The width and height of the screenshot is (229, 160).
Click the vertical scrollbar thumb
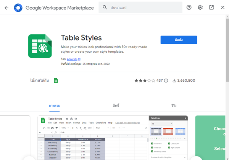pos(227,50)
